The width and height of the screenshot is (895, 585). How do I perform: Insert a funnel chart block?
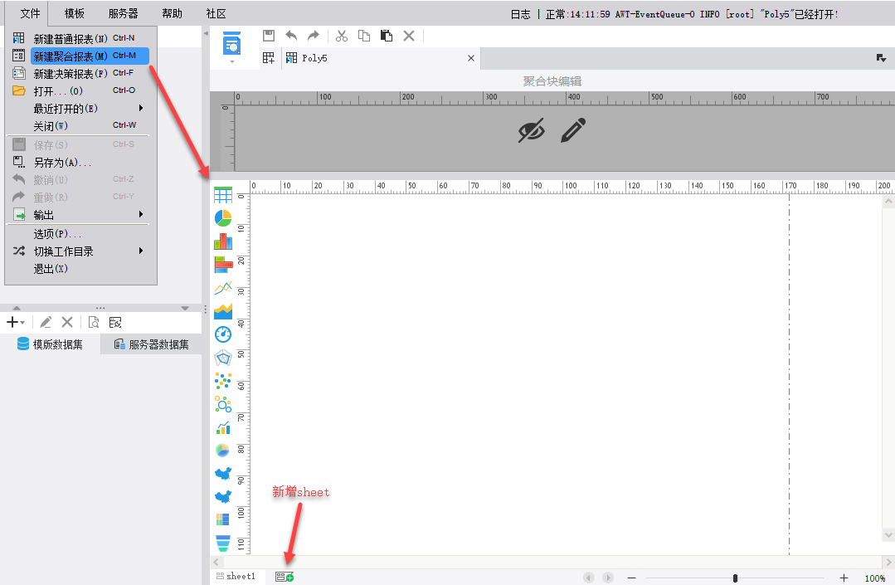223,543
